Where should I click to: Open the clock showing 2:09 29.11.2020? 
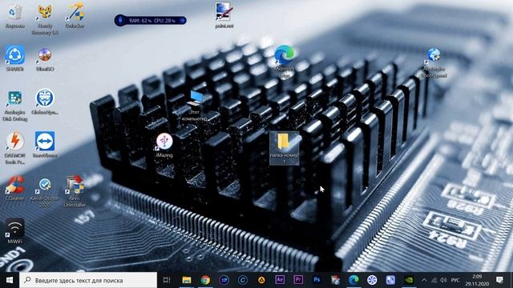pyautogui.click(x=477, y=280)
